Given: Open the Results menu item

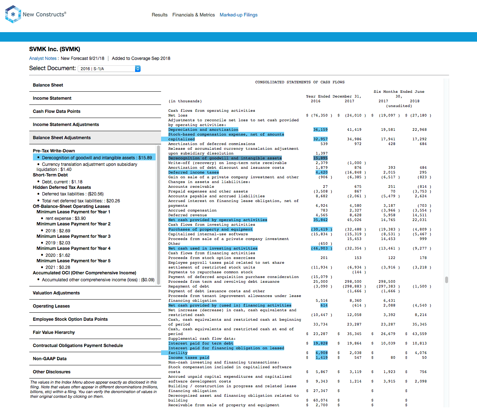Looking at the screenshot, I should 160,15.
